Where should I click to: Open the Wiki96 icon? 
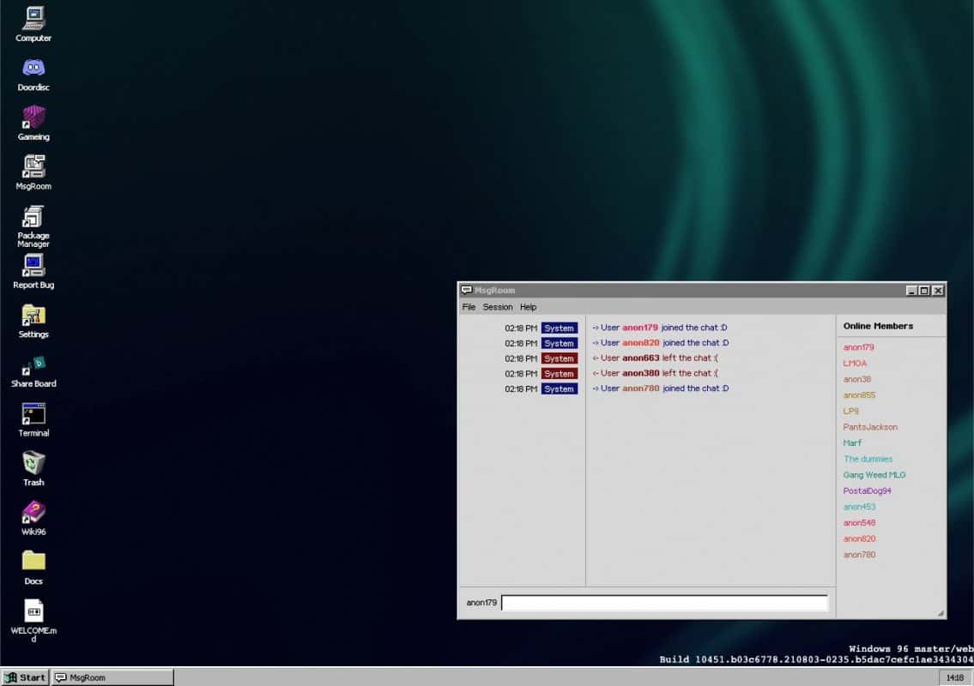coord(33,513)
